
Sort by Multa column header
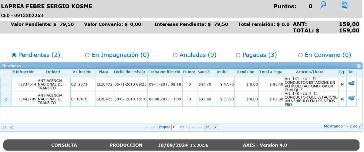tap(222, 72)
